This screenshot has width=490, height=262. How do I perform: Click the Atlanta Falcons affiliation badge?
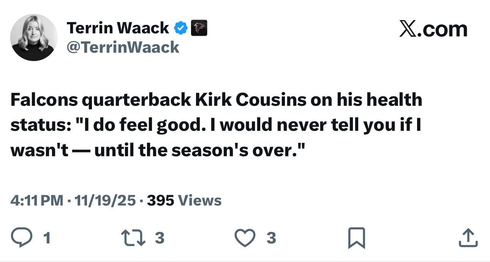199,28
